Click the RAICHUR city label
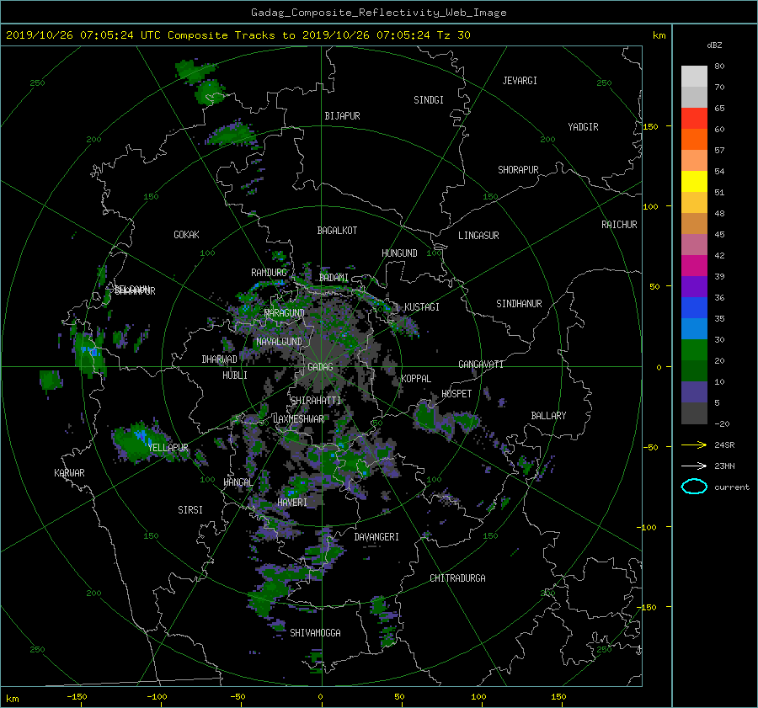758x708 pixels. click(x=619, y=225)
